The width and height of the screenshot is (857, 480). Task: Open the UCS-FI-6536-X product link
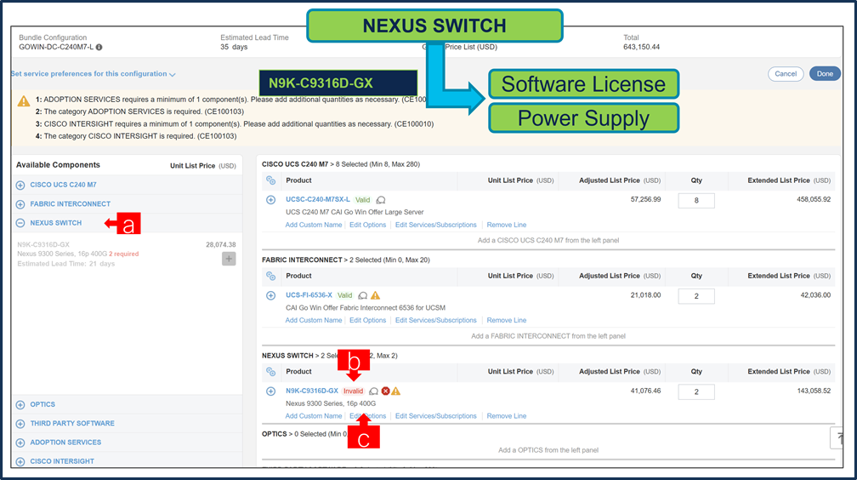[x=309, y=295]
